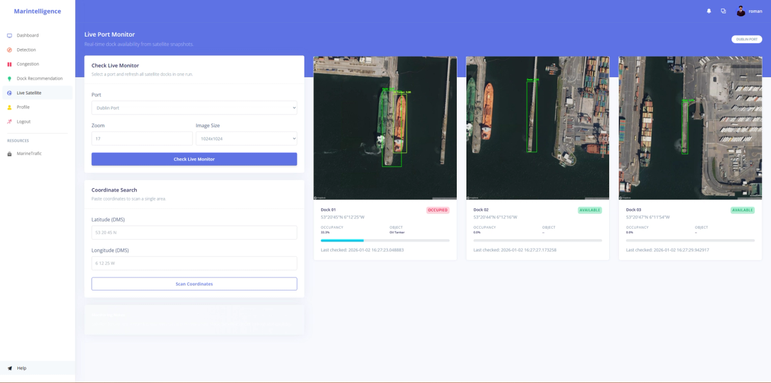The image size is (771, 383).
Task: Click the notification bell icon
Action: tap(709, 11)
